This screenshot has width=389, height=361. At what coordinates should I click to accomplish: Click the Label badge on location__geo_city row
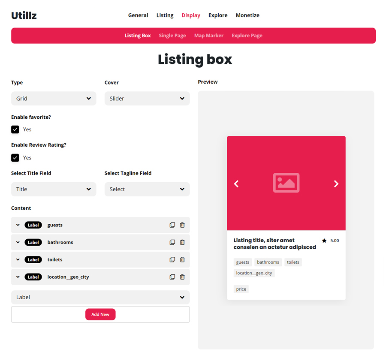33,277
